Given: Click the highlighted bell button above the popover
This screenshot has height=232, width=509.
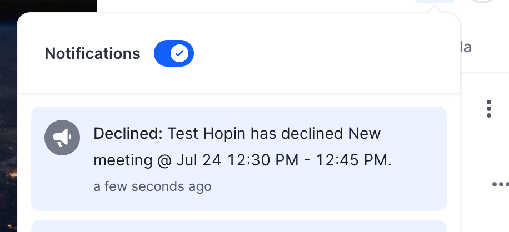Looking at the screenshot, I should pos(434,1).
